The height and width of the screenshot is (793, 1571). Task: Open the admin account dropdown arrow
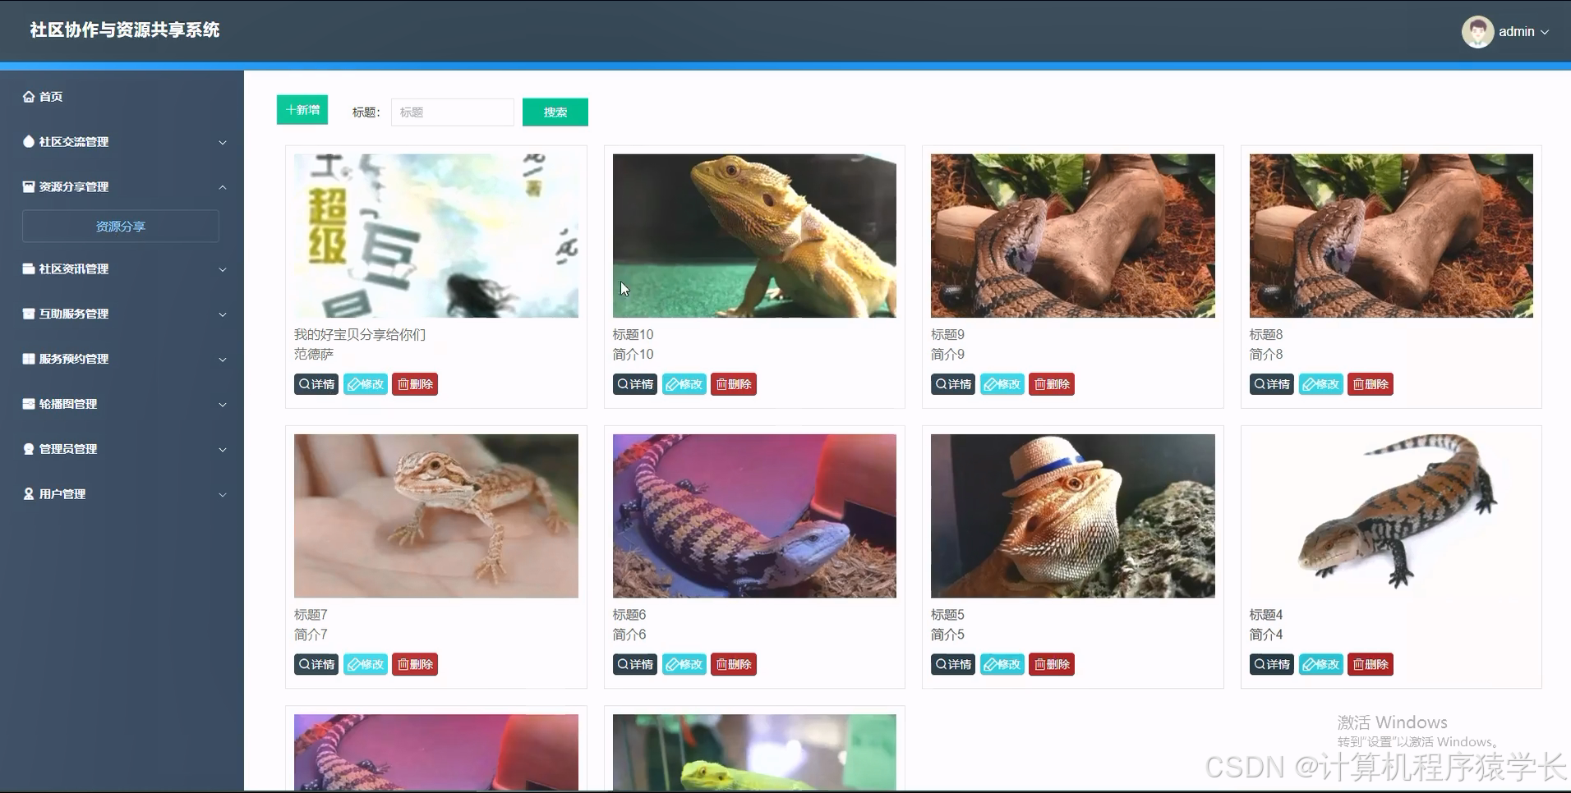(x=1545, y=33)
